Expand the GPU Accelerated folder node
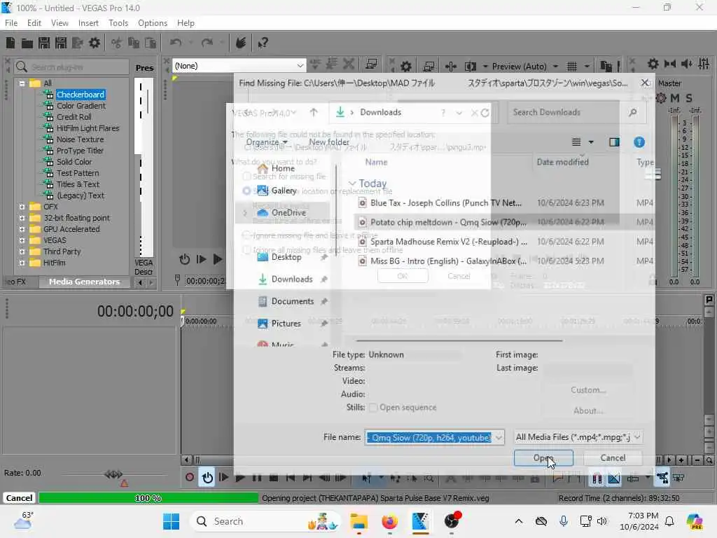Viewport: 717px width, 538px height. coord(22,229)
